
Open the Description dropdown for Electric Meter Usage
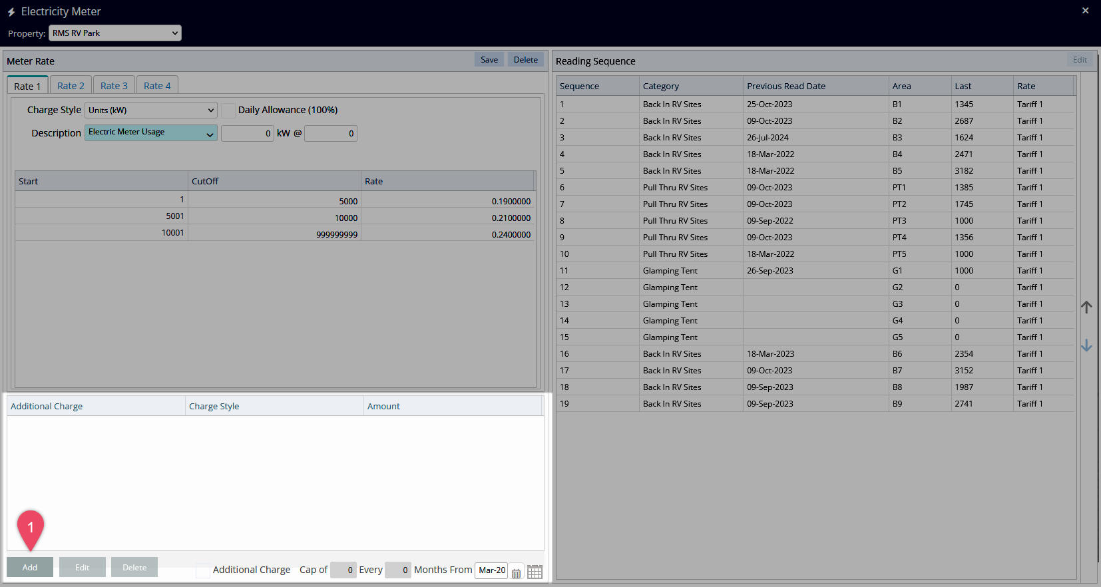coord(151,133)
